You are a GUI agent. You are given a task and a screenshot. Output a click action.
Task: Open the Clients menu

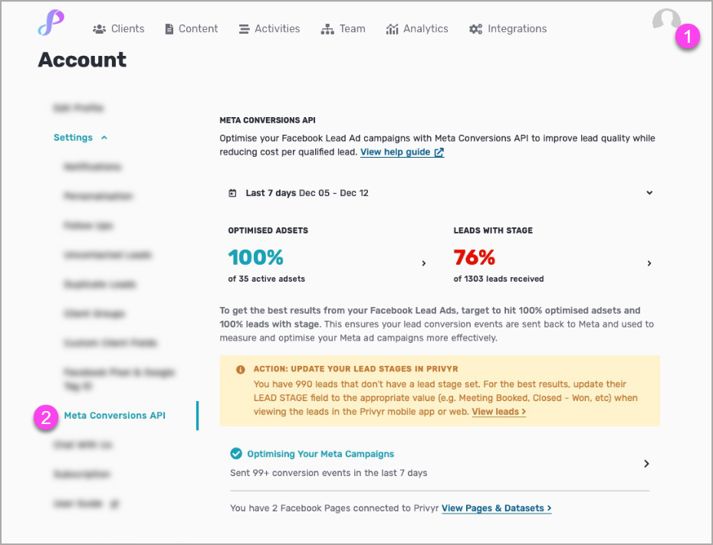(118, 29)
